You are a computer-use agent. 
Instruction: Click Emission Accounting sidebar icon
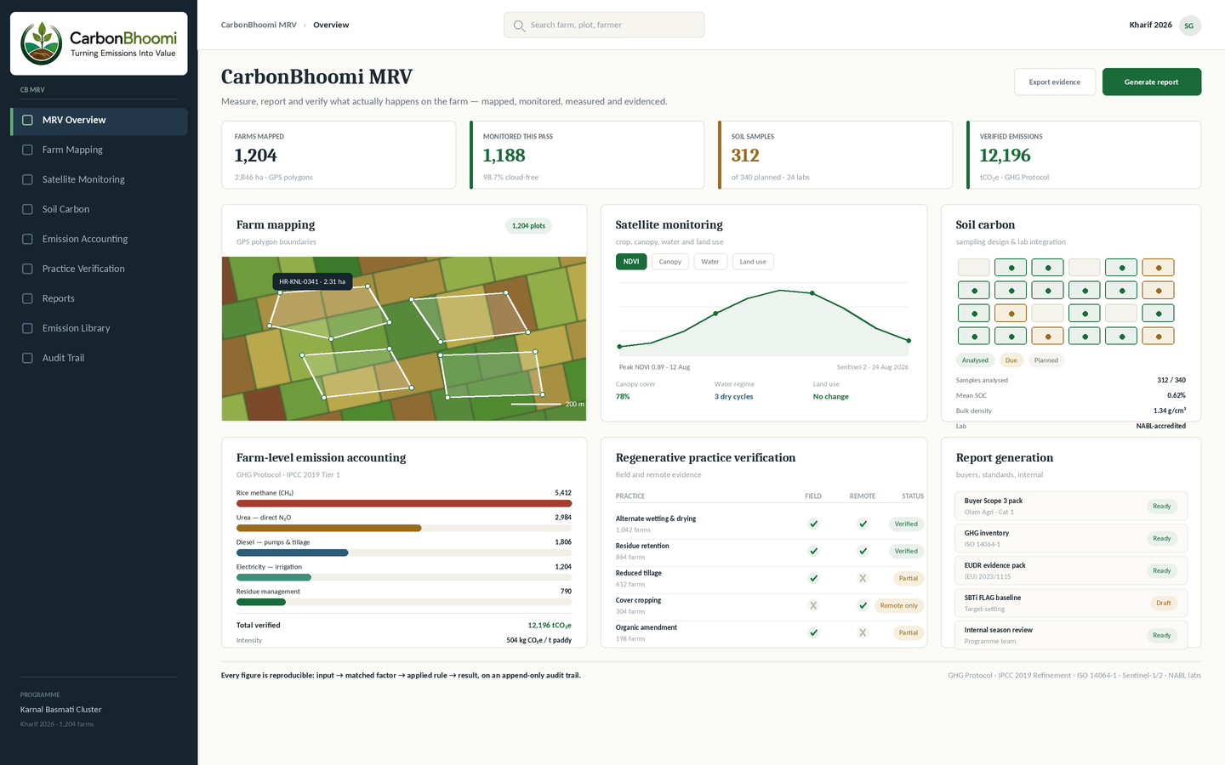[x=27, y=239]
